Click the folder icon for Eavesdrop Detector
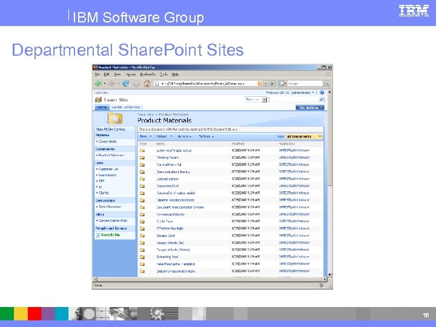Screen dimensions: 436x327 [142, 214]
